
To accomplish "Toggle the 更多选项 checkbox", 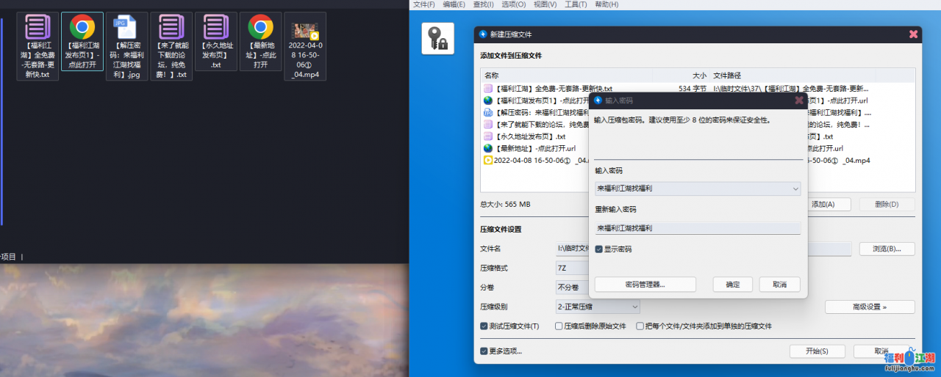I will 484,351.
